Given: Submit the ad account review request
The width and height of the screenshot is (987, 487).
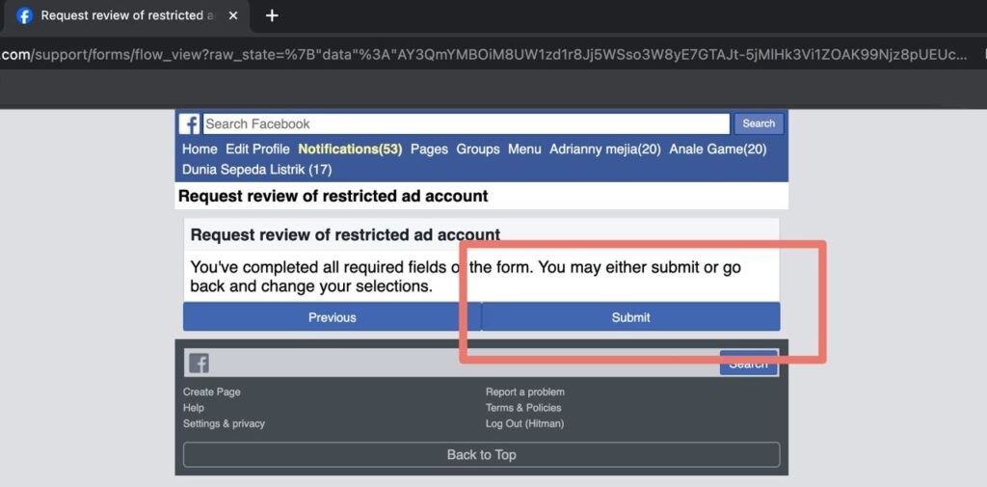Looking at the screenshot, I should tap(630, 317).
